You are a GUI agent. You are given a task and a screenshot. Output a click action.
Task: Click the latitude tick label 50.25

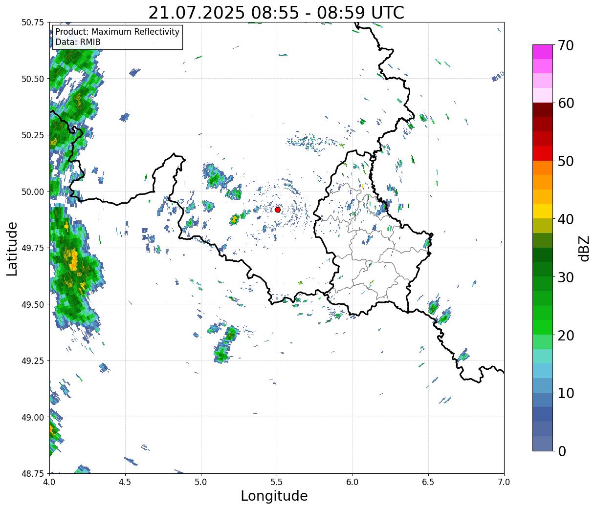[x=33, y=135]
